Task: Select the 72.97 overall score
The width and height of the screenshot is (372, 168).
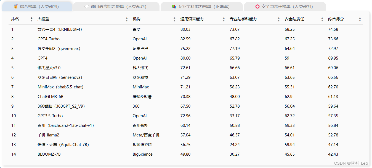Action: coord(333,49)
